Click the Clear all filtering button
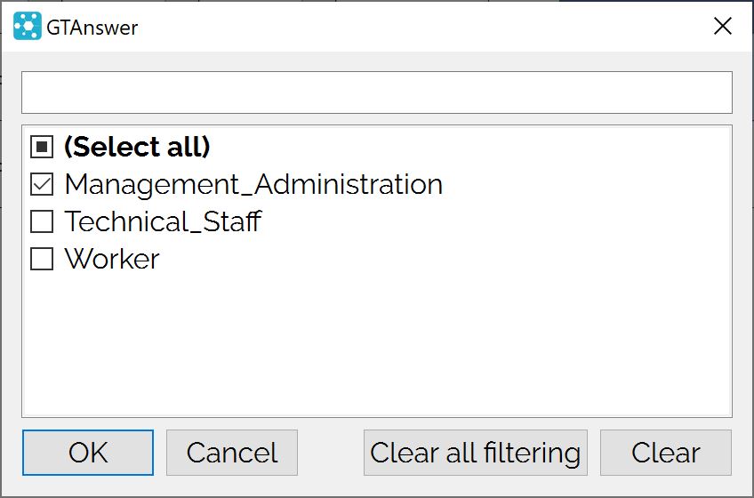 pyautogui.click(x=476, y=453)
